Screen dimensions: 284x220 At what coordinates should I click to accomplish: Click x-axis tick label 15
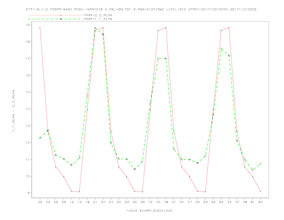click(79, 202)
